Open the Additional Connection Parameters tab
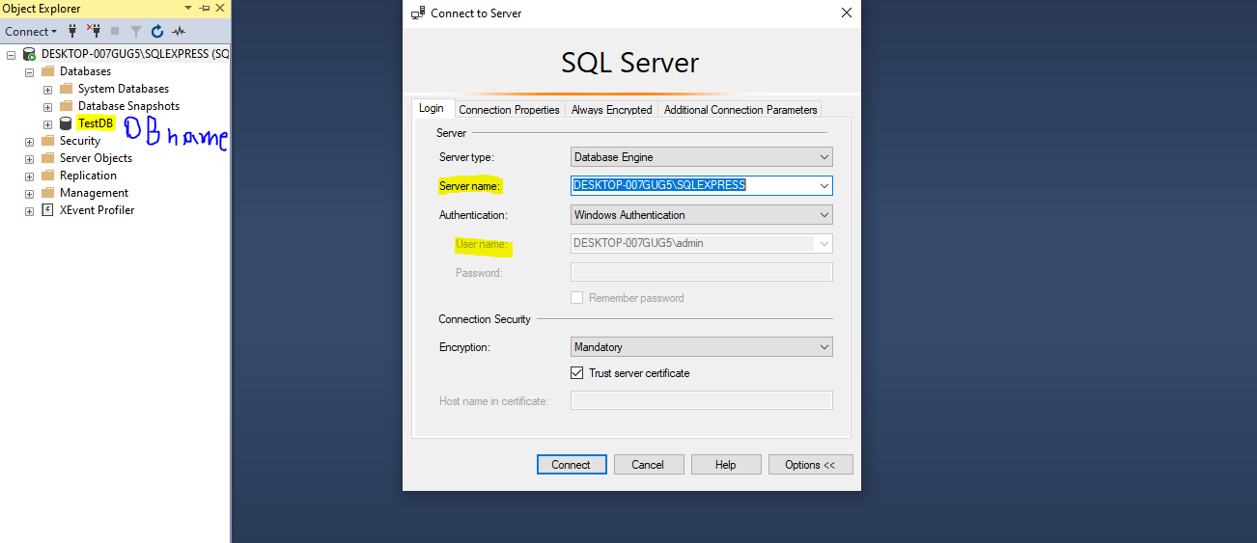 tap(740, 110)
